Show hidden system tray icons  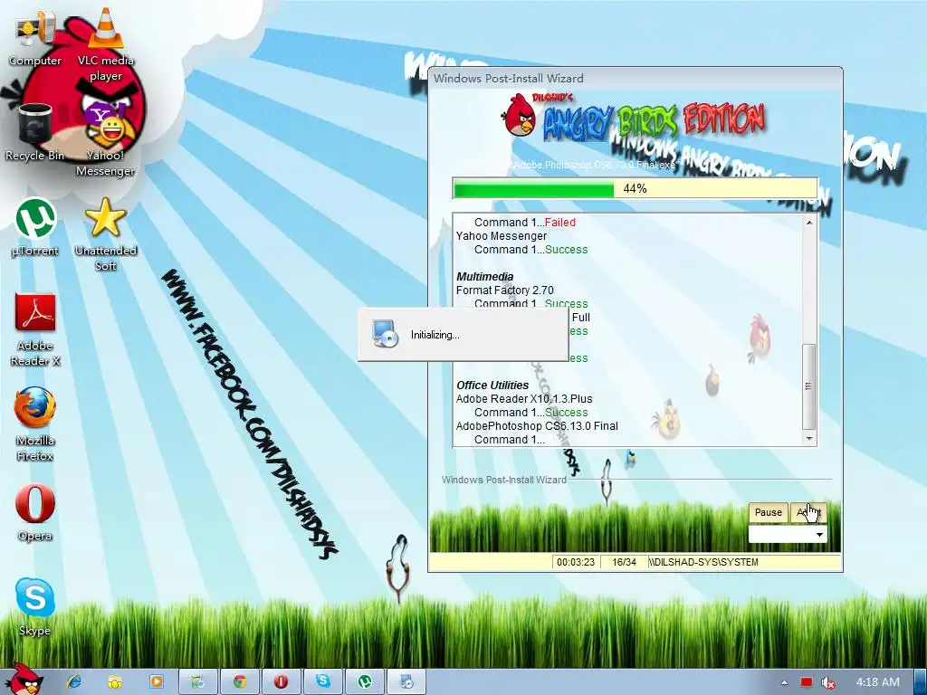click(784, 682)
